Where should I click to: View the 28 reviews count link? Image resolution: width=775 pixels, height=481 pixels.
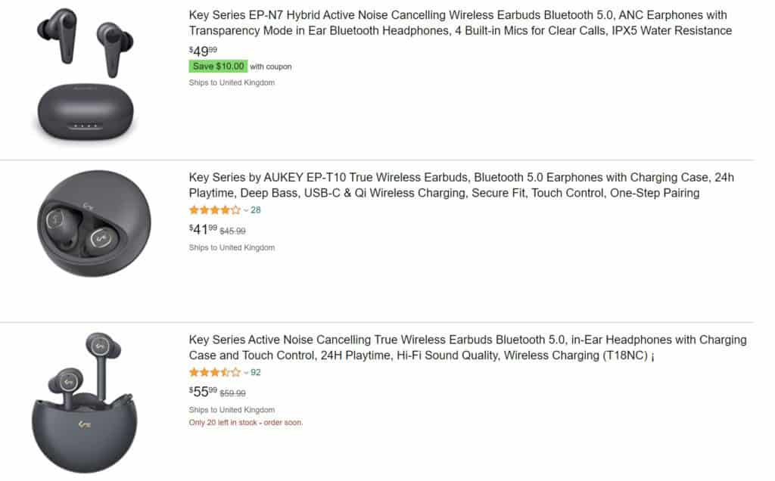click(256, 210)
